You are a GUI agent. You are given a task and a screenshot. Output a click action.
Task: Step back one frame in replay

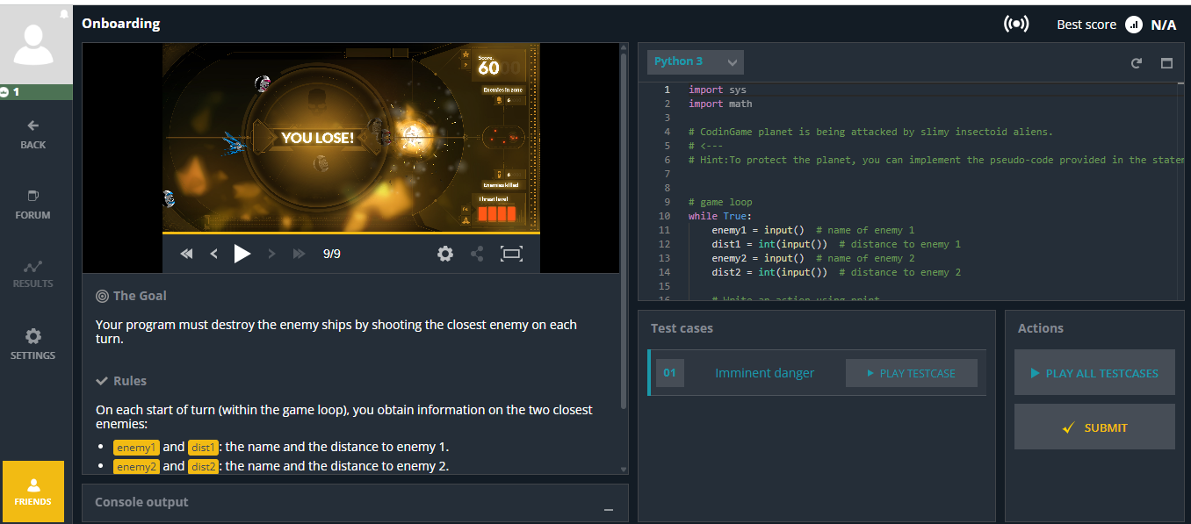pos(213,254)
